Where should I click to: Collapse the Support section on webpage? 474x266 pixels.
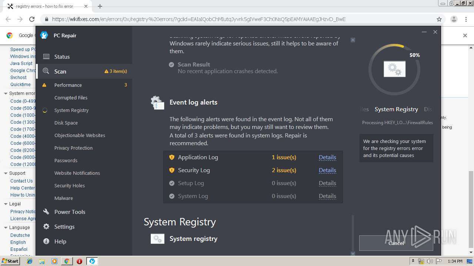pyautogui.click(x=6, y=173)
